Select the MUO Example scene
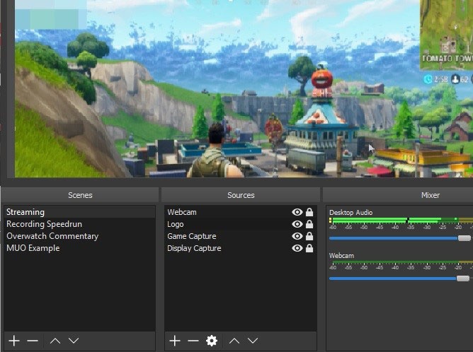 [79, 248]
